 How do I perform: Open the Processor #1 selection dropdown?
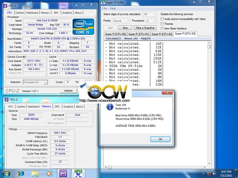(x=35, y=82)
